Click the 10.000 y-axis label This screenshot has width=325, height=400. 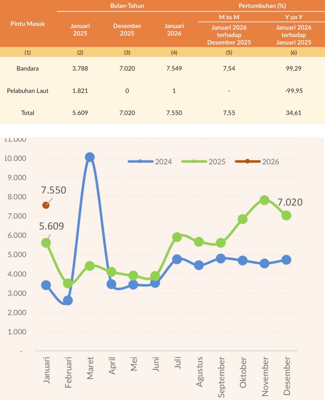15,158
